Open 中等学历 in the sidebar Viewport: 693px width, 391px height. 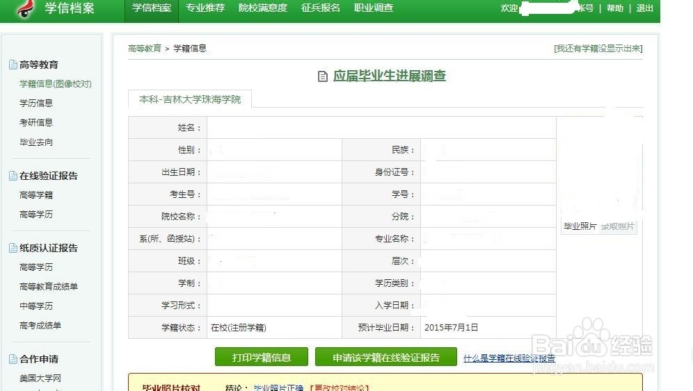[x=36, y=306]
